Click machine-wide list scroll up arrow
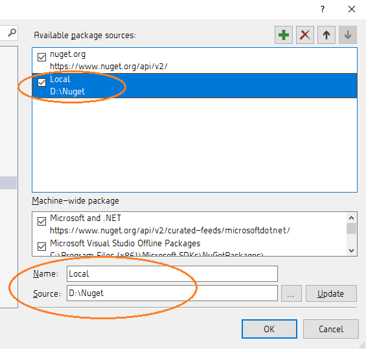 pos(351,218)
